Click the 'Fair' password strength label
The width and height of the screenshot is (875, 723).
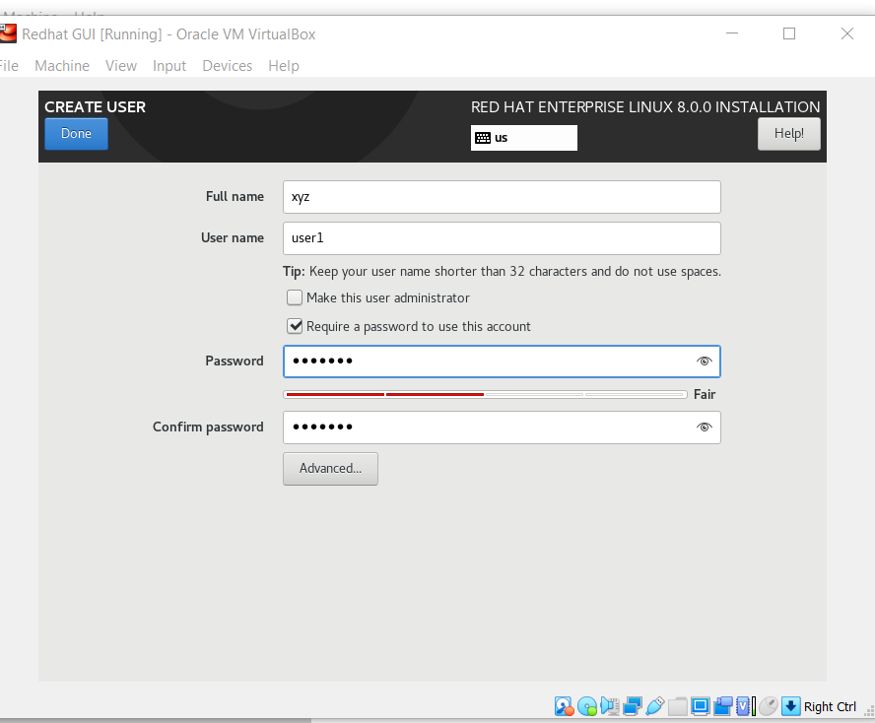coord(705,394)
